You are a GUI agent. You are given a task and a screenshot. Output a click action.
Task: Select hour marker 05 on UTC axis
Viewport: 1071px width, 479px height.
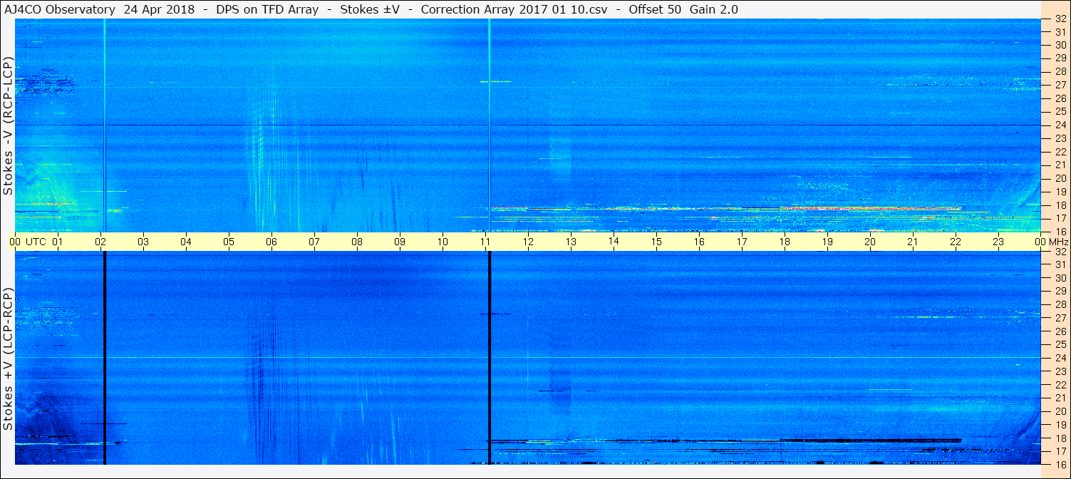point(229,242)
